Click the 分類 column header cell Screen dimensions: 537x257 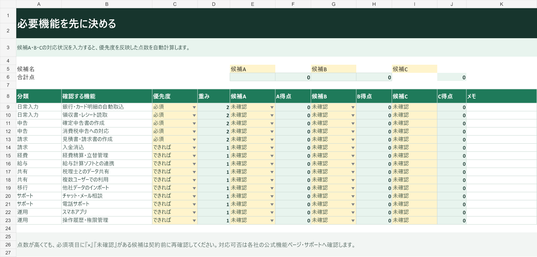pos(39,96)
